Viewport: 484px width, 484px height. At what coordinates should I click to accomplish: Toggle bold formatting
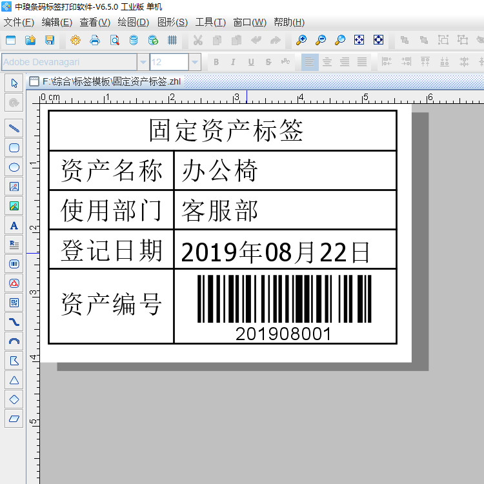pyautogui.click(x=216, y=62)
